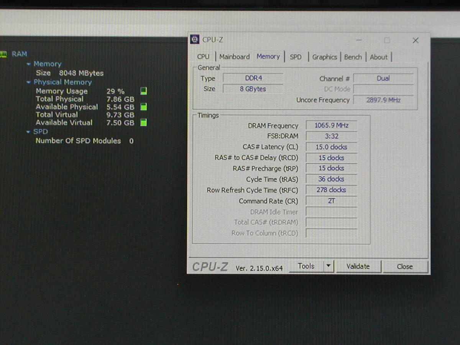Click the RAM chip icon in left panel
This screenshot has width=460, height=345.
(x=3, y=54)
